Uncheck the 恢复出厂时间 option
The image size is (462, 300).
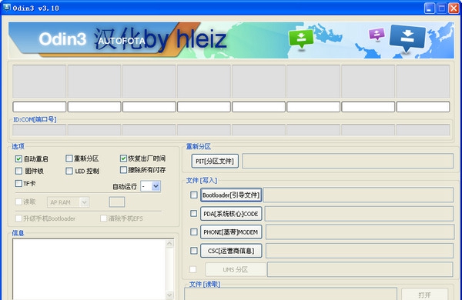[123, 158]
